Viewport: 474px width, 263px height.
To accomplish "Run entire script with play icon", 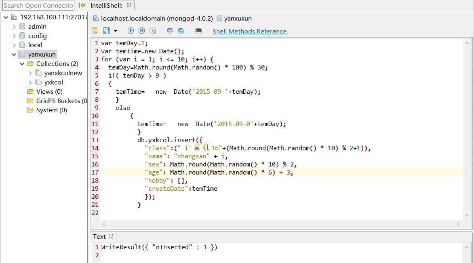I will click(x=131, y=31).
